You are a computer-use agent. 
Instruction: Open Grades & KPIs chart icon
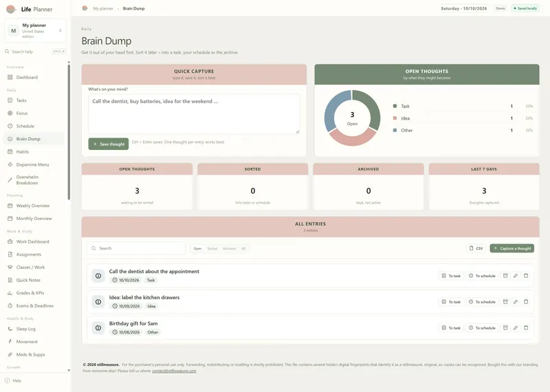point(10,293)
